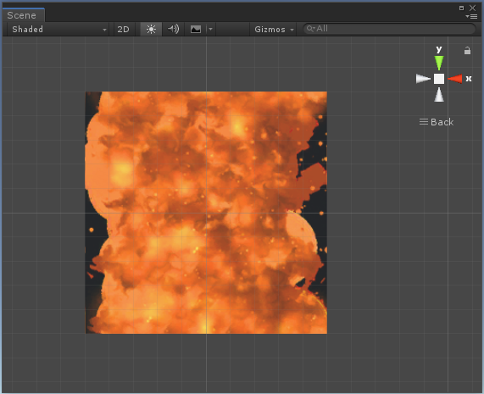Open the Shaded draw mode dropdown
484x394 pixels.
(x=58, y=30)
